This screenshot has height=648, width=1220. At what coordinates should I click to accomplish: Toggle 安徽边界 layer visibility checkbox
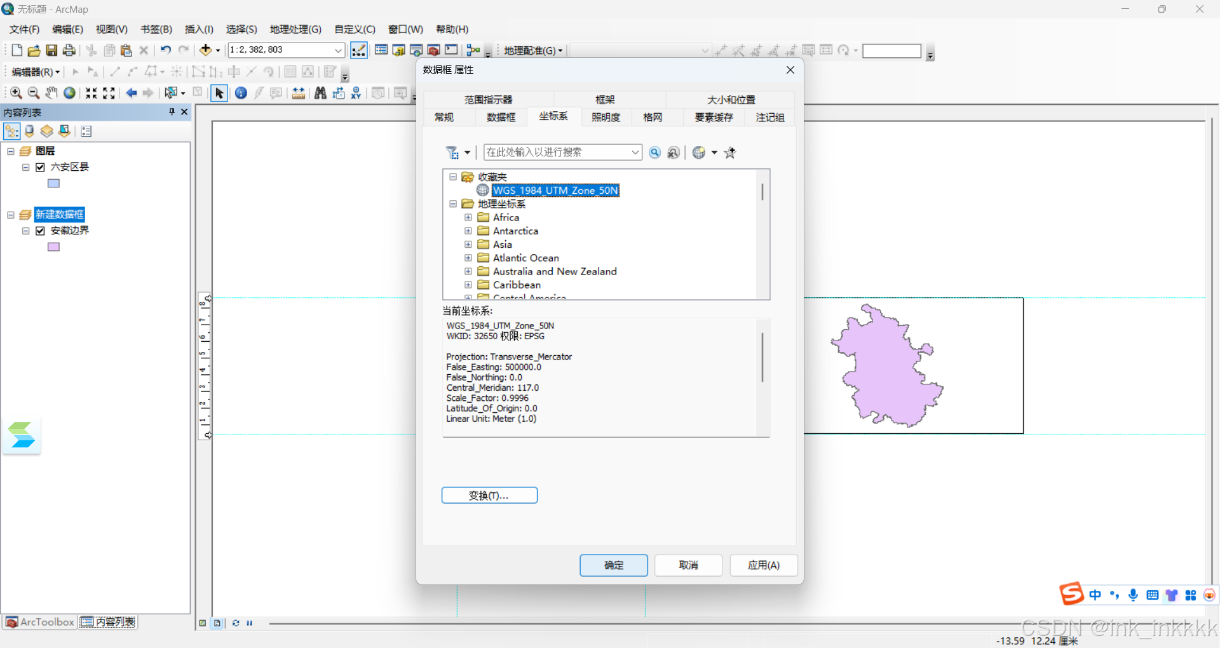click(x=40, y=231)
